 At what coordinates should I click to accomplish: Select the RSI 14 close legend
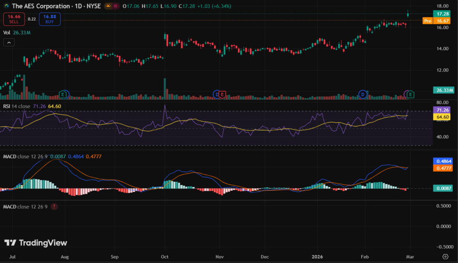click(18, 106)
